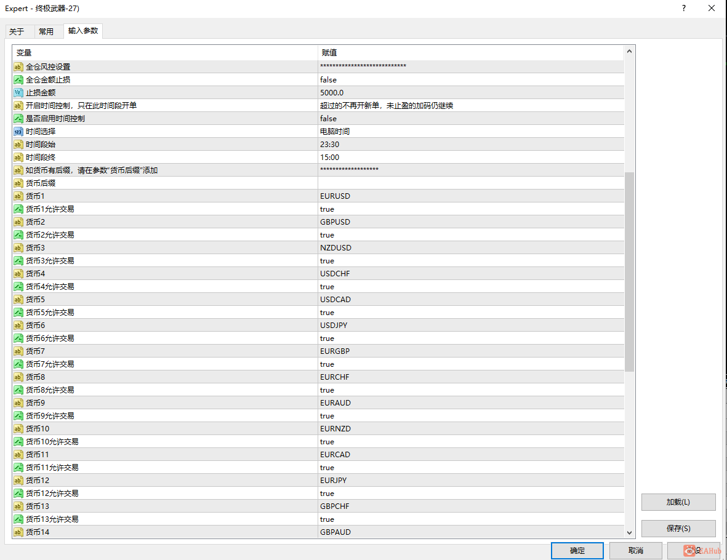Toggle the true value of 货币7允许交易
Viewport: 727px width, 560px height.
[x=471, y=364]
